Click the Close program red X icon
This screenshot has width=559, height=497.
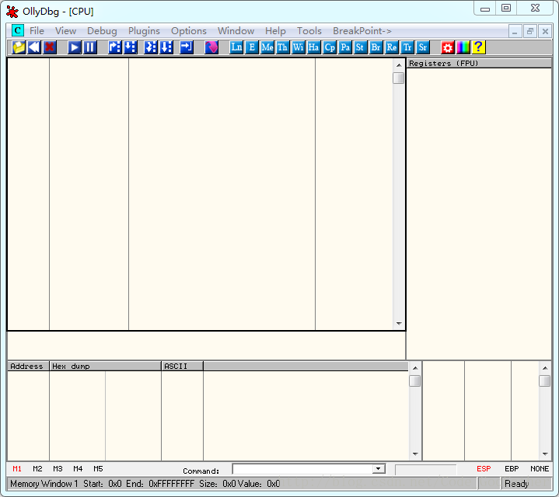pyautogui.click(x=50, y=47)
